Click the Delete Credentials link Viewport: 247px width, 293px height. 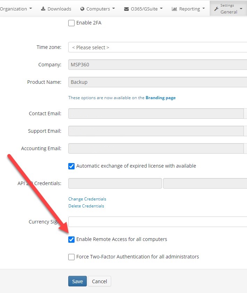point(86,206)
